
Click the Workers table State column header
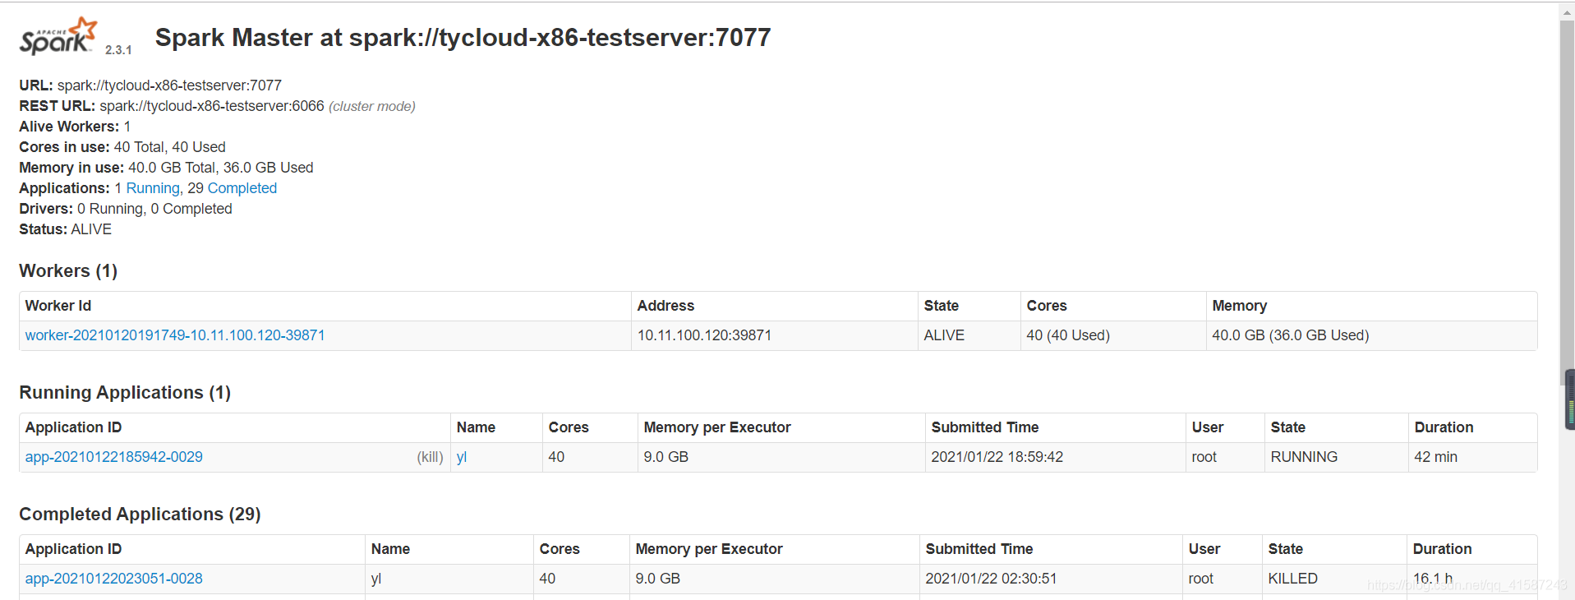942,306
